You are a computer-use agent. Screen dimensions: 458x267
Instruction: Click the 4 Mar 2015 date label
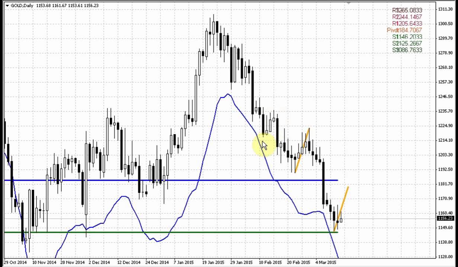326,263
